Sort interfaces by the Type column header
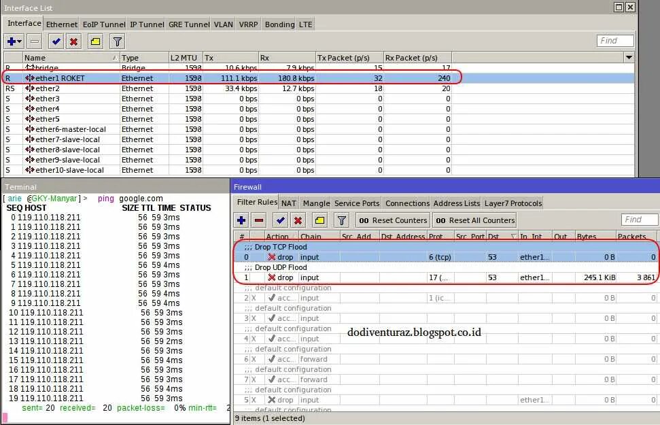 [x=144, y=58]
